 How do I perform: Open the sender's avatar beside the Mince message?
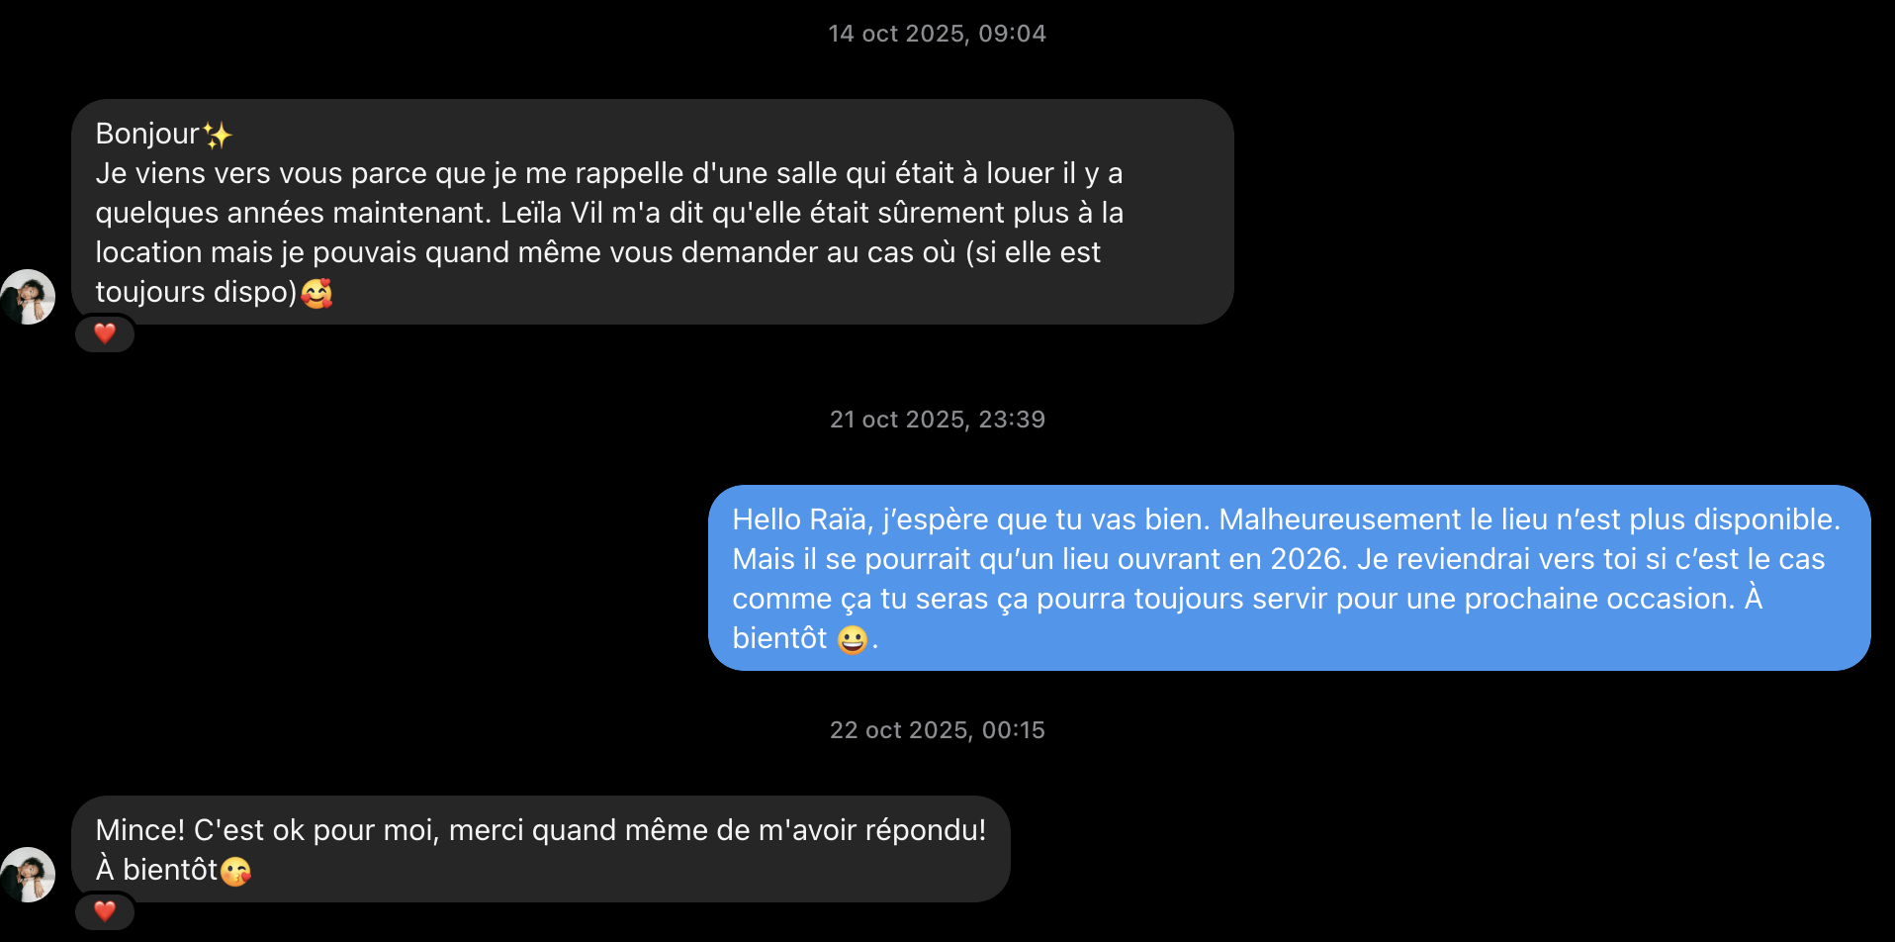click(x=28, y=875)
